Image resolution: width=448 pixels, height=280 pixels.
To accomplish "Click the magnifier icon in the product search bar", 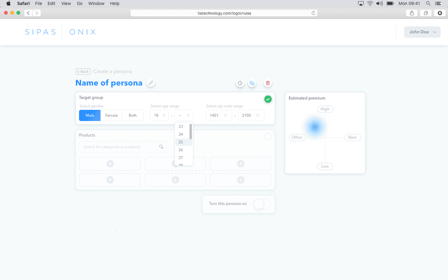I will point(161,146).
